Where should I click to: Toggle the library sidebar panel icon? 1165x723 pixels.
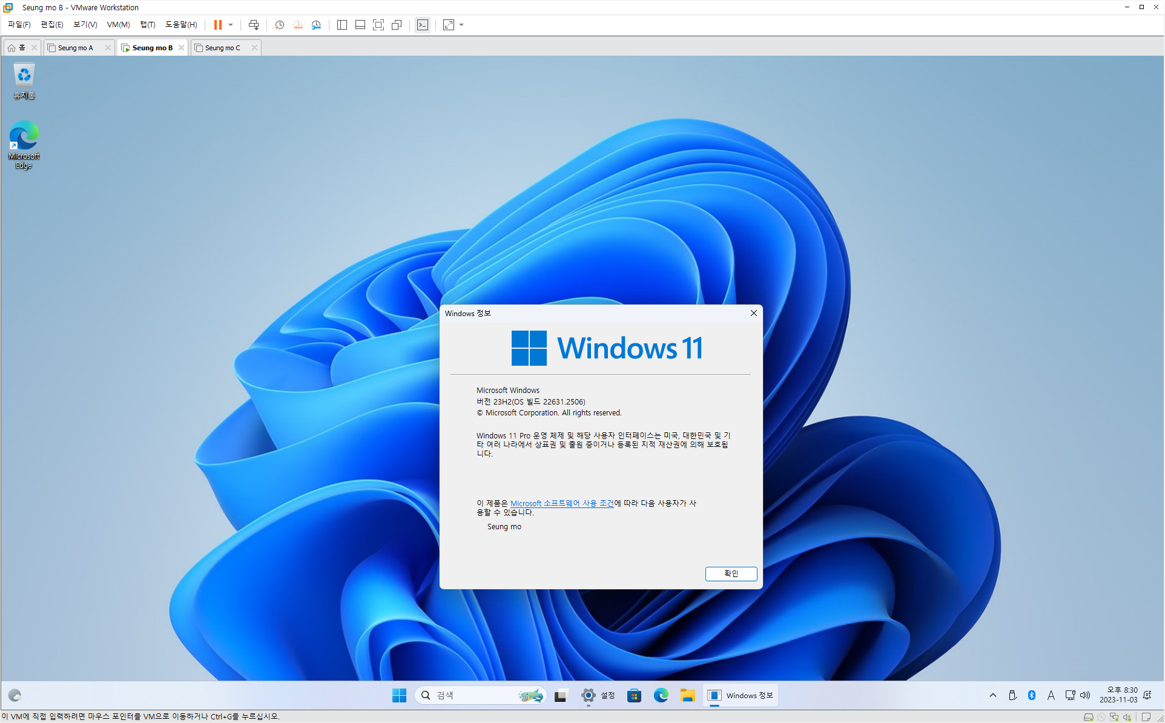coord(342,25)
